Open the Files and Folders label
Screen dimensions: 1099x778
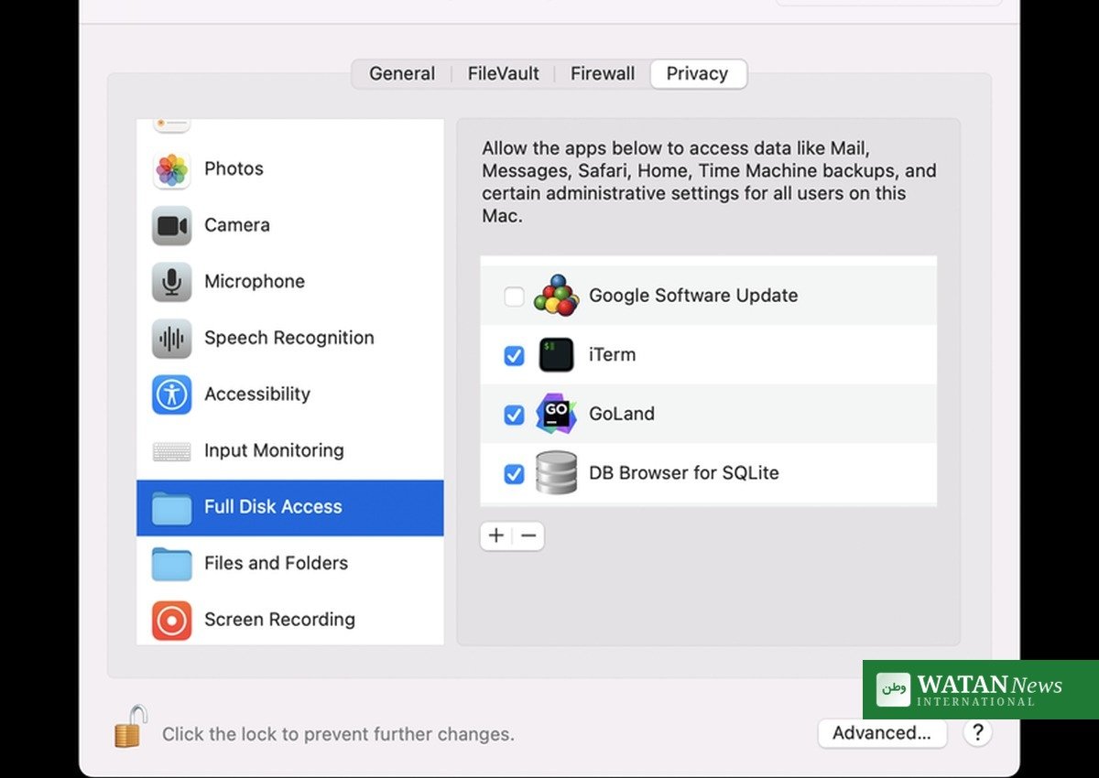(276, 563)
